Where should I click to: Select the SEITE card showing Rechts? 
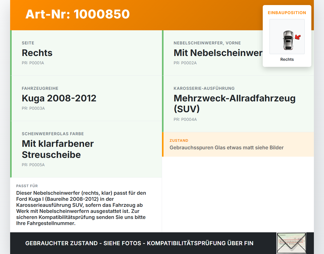(86, 53)
